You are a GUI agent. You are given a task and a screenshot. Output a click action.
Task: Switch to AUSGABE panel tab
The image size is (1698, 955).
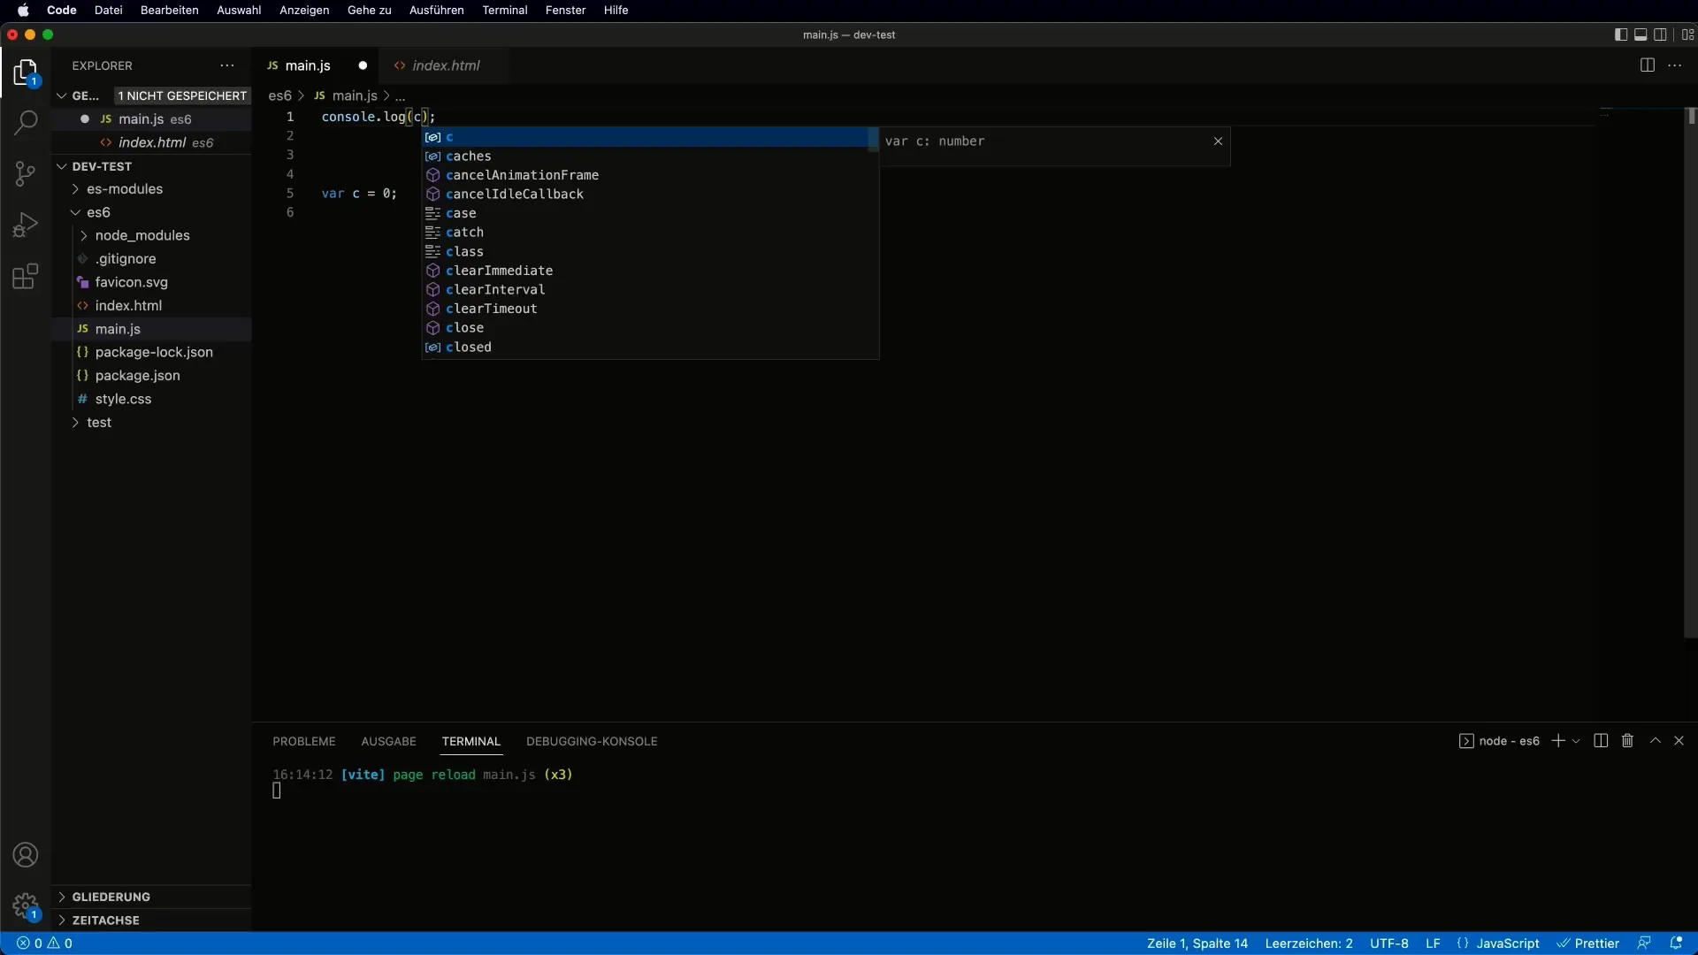388,741
